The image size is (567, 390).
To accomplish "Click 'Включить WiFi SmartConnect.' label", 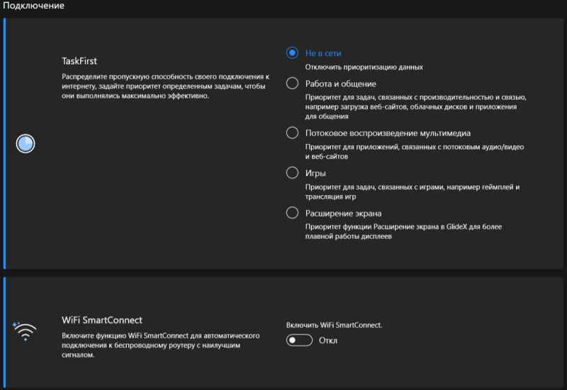I will tap(334, 325).
